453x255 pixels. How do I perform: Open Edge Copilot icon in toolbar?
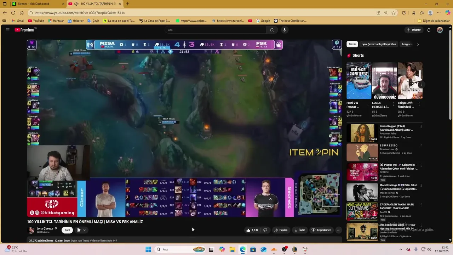448,13
